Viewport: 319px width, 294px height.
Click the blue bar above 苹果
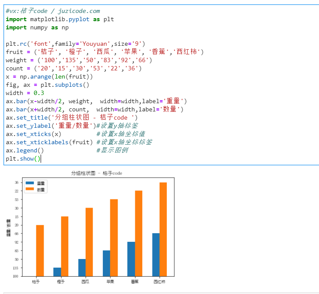[x=106, y=263]
